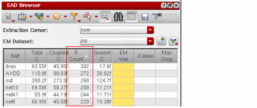This screenshot has width=257, height=108.
Task: Click the EM check filter icon
Action: pos(39,17)
